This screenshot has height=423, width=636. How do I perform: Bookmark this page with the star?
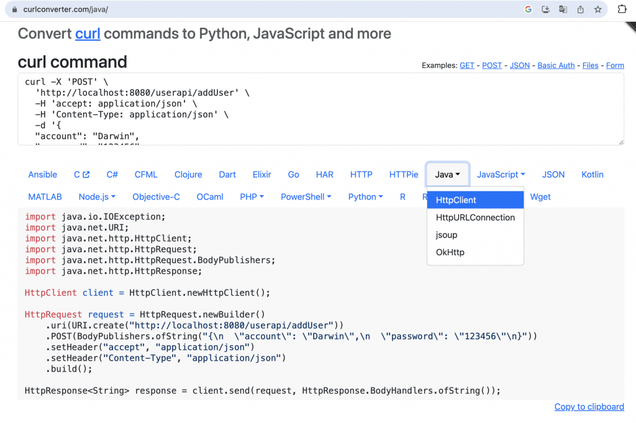597,9
